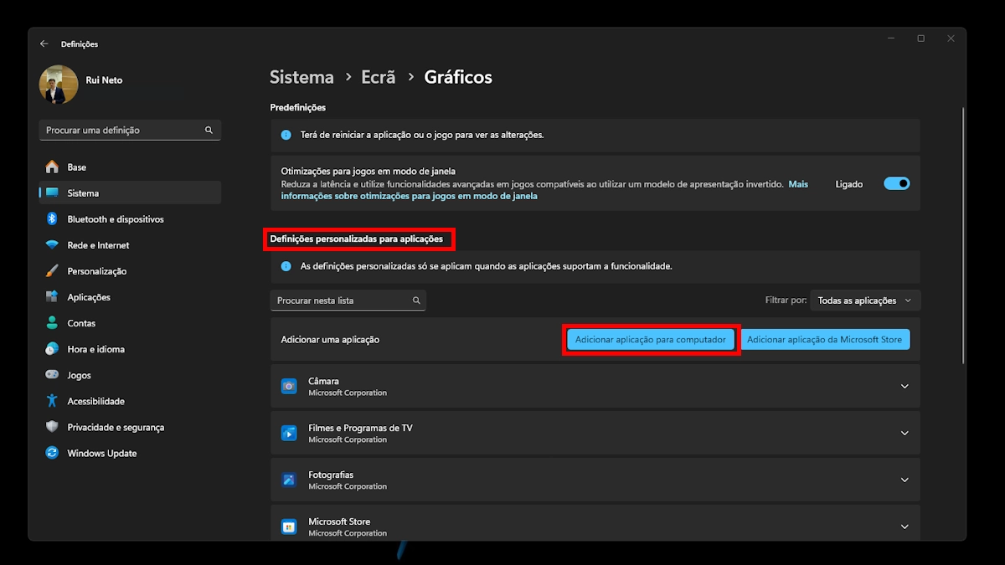
Task: Open the Bluetooth e dispositivos section
Action: (x=116, y=219)
